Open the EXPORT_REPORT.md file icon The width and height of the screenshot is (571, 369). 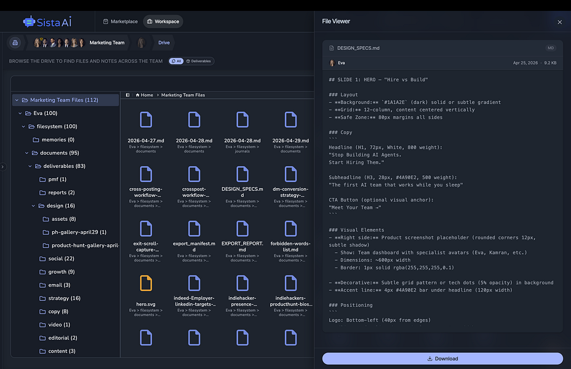[x=242, y=229]
